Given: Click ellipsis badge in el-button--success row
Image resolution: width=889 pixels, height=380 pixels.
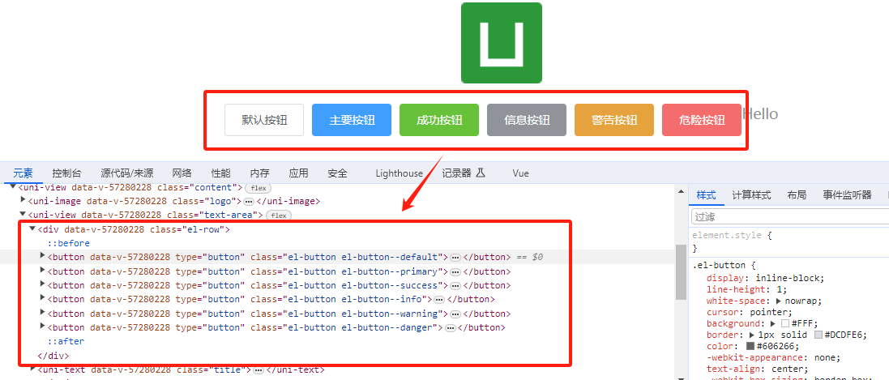Looking at the screenshot, I should click(x=455, y=286).
